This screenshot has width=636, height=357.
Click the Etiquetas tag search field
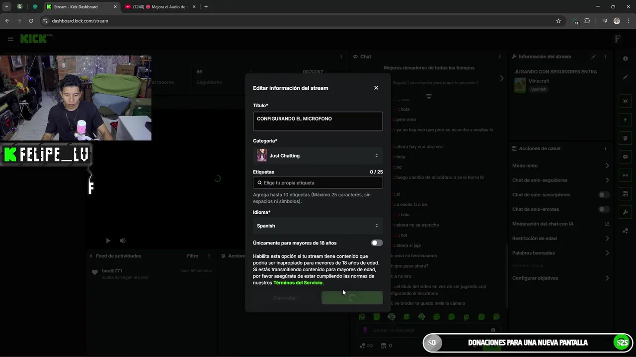click(318, 183)
